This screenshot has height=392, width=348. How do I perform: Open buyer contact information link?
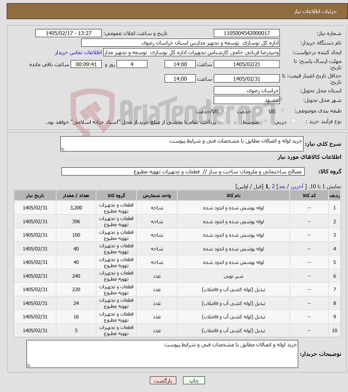coord(78,52)
